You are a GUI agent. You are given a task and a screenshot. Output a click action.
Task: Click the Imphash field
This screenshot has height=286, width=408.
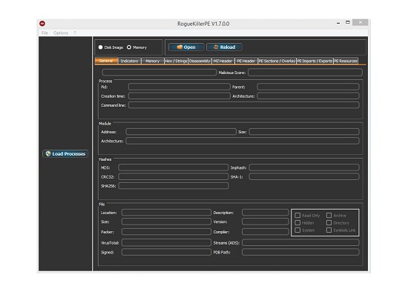pyautogui.click(x=304, y=167)
